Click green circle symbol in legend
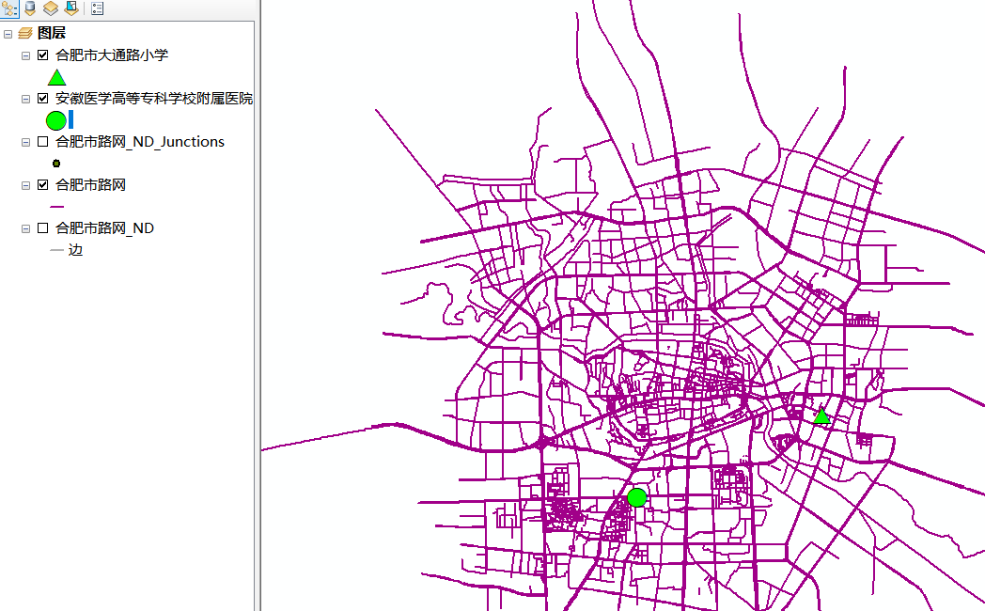This screenshot has width=985, height=611. (x=55, y=120)
